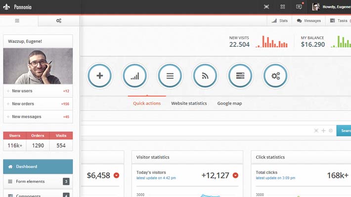Click the +12 new users count

tap(66, 91)
